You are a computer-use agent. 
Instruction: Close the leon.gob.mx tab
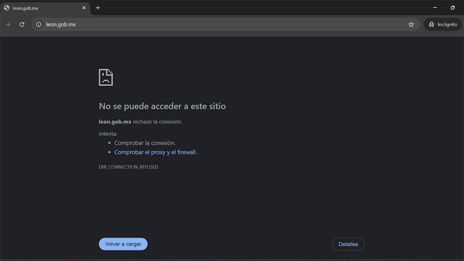click(84, 8)
